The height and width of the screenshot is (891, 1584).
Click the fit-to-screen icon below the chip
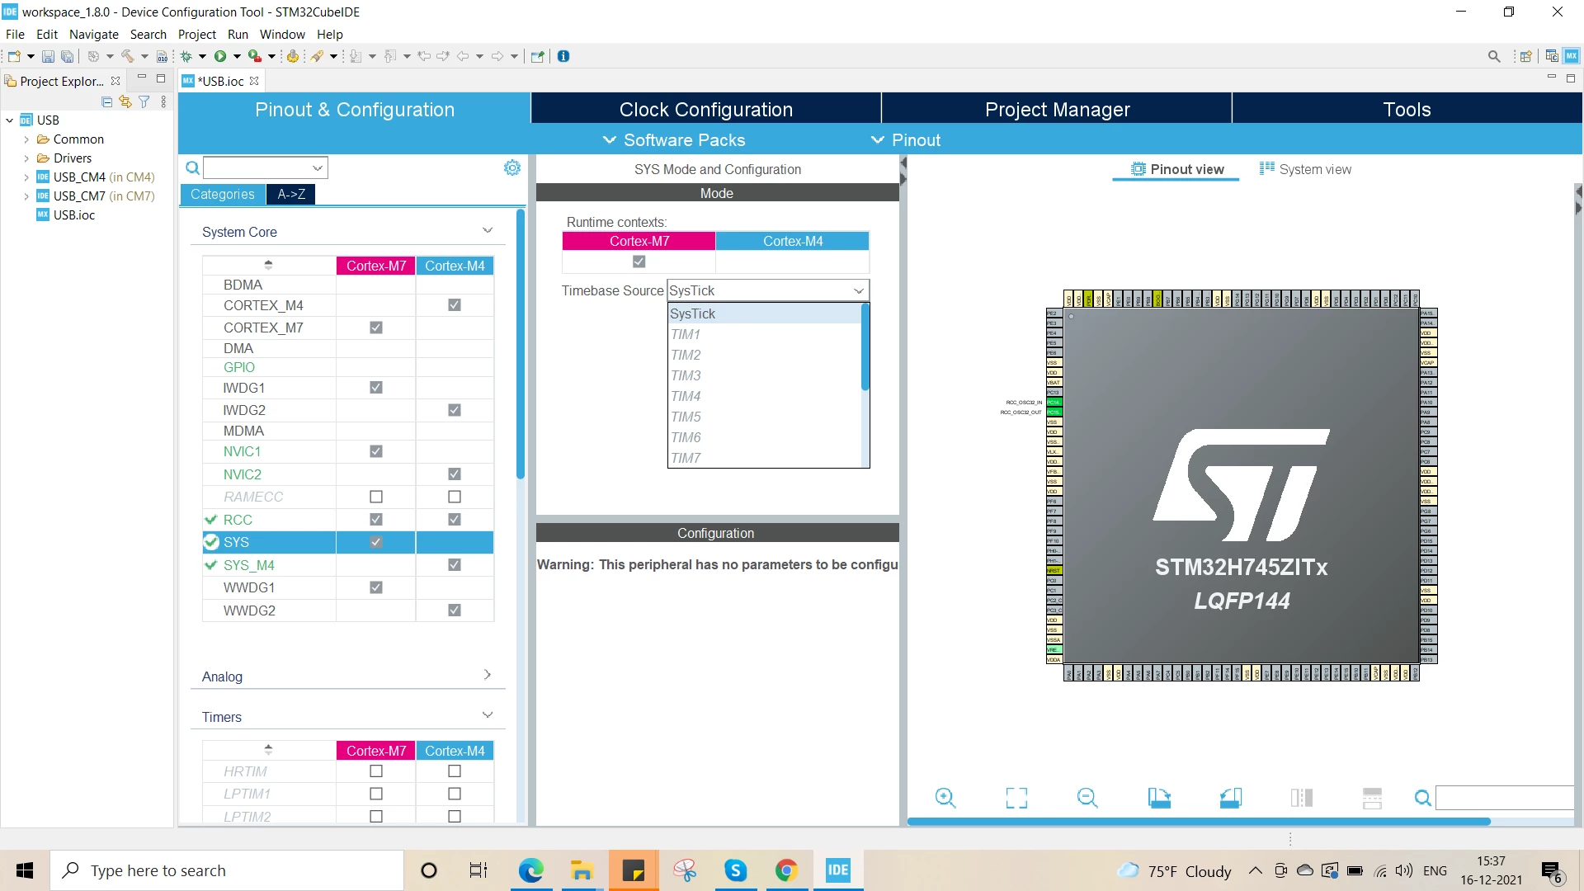click(x=1016, y=798)
